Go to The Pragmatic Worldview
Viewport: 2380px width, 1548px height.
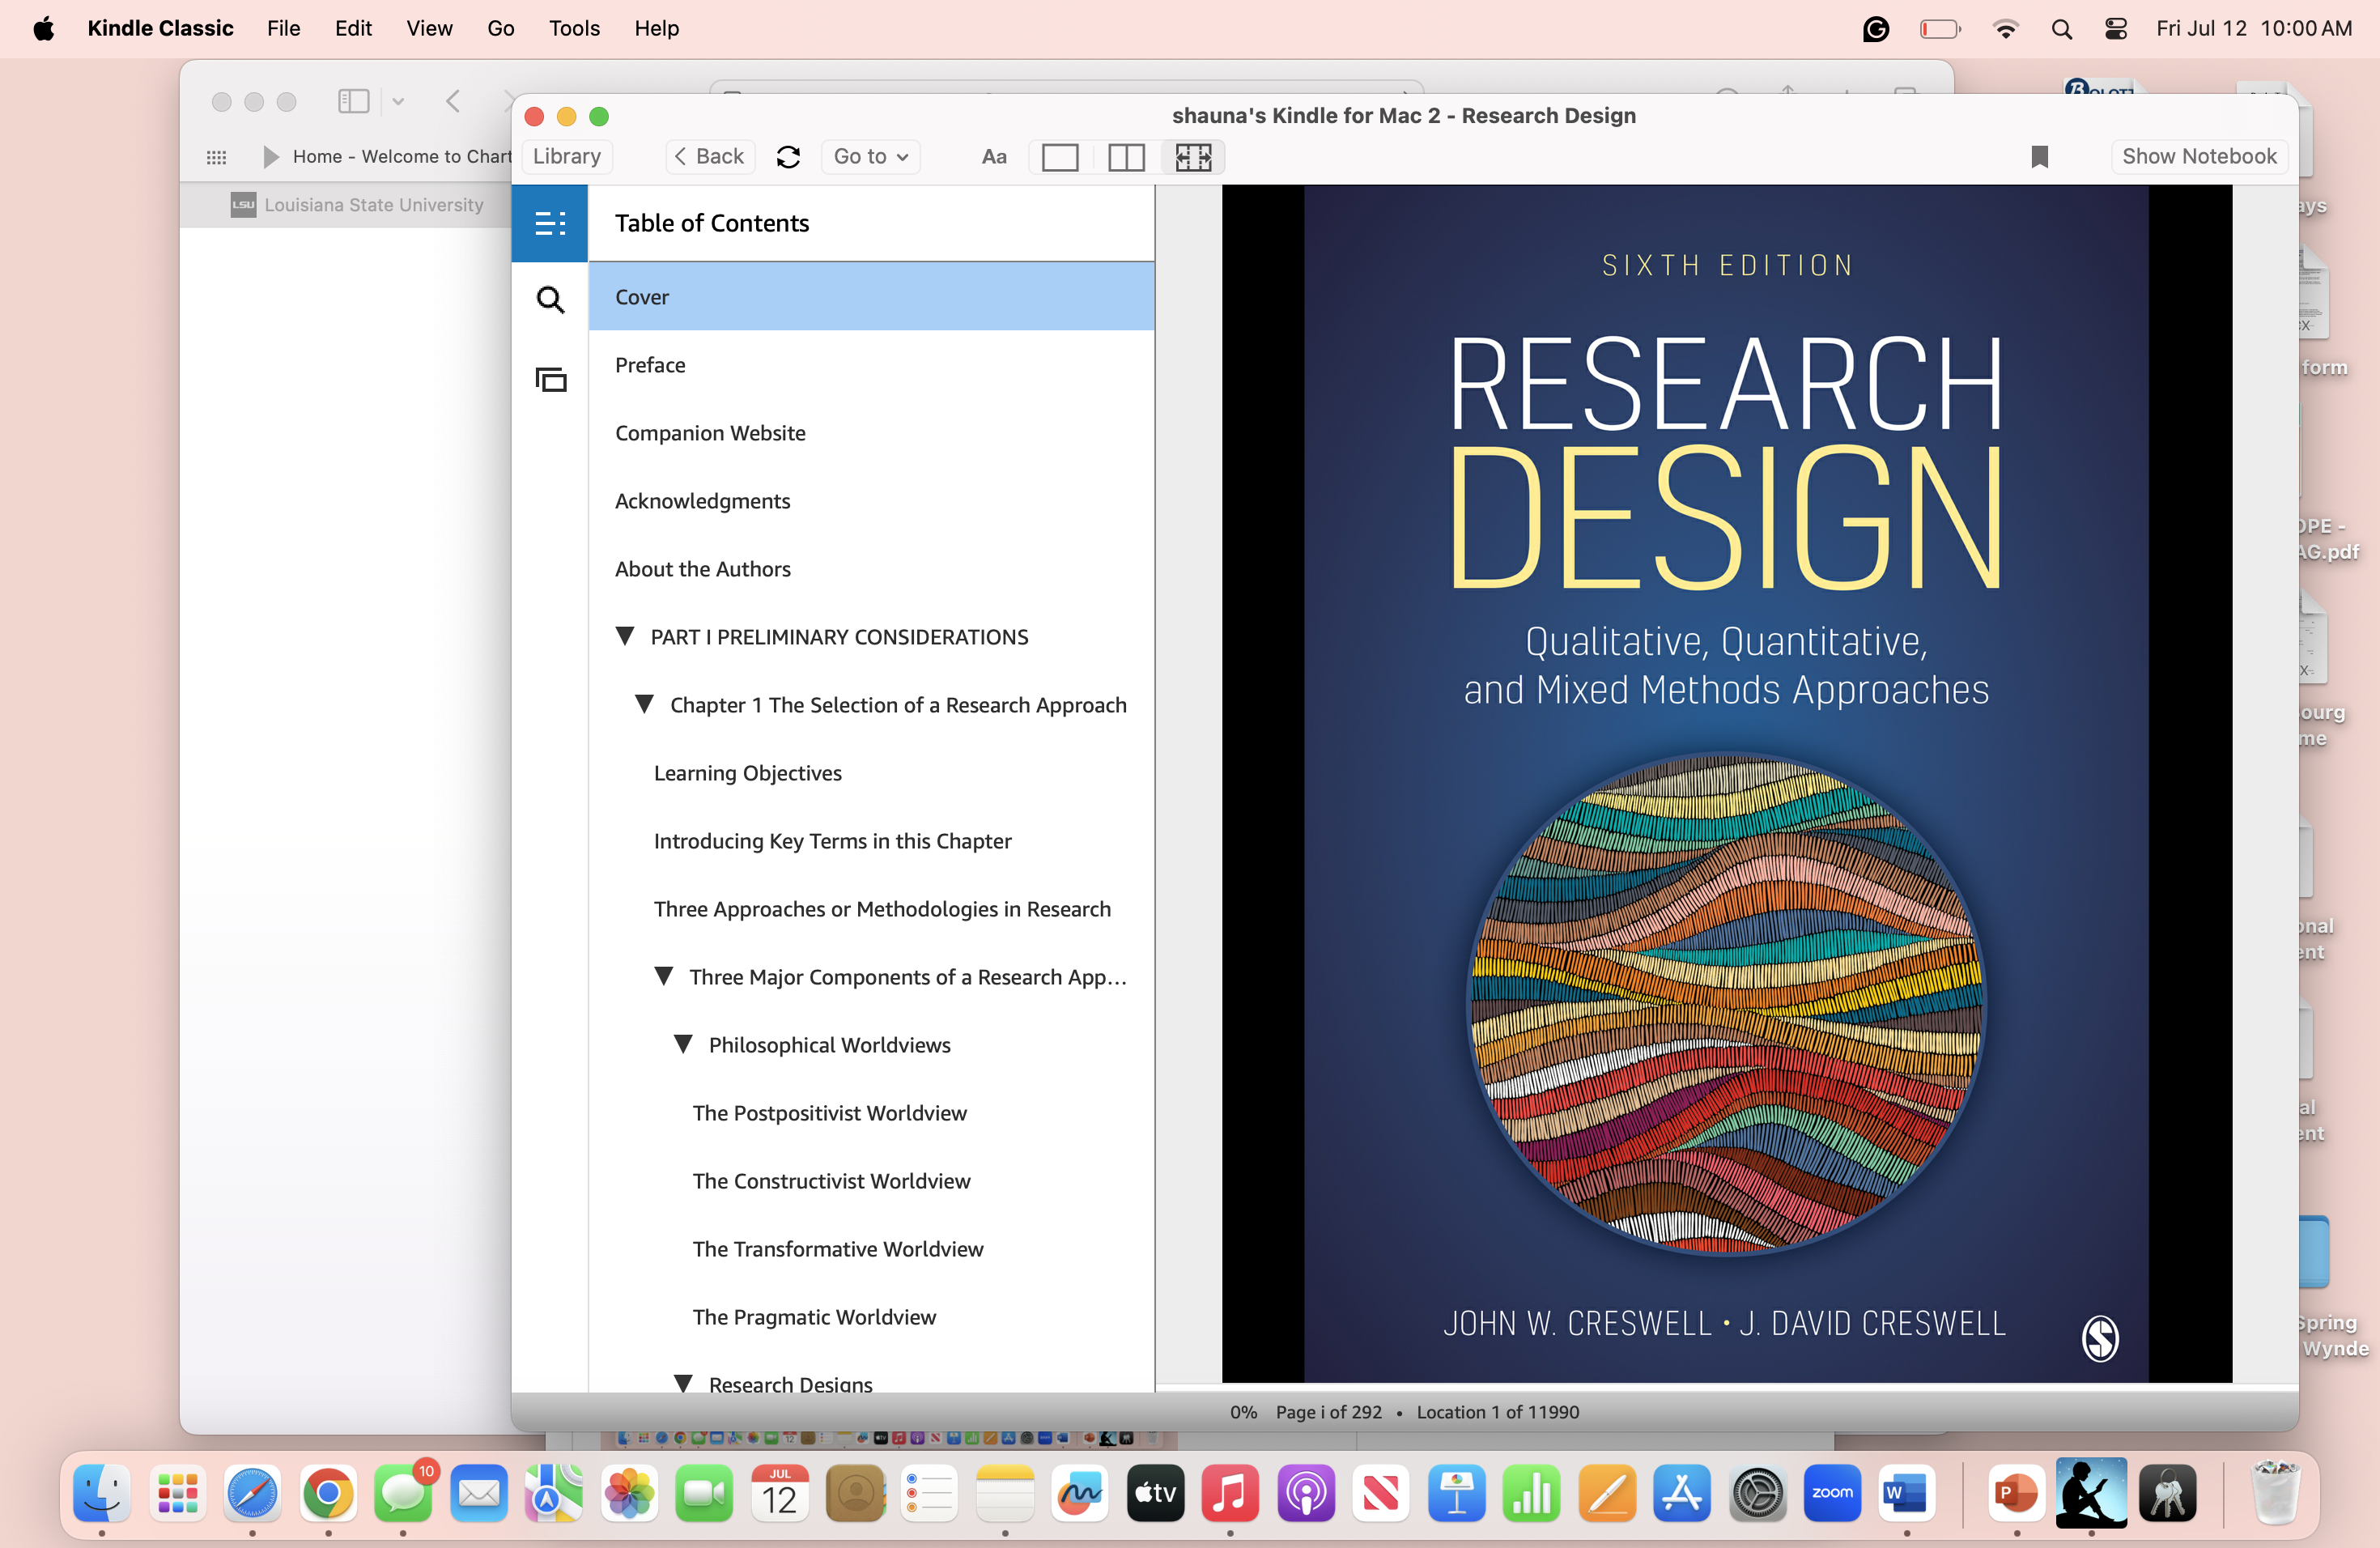pyautogui.click(x=871, y=1316)
